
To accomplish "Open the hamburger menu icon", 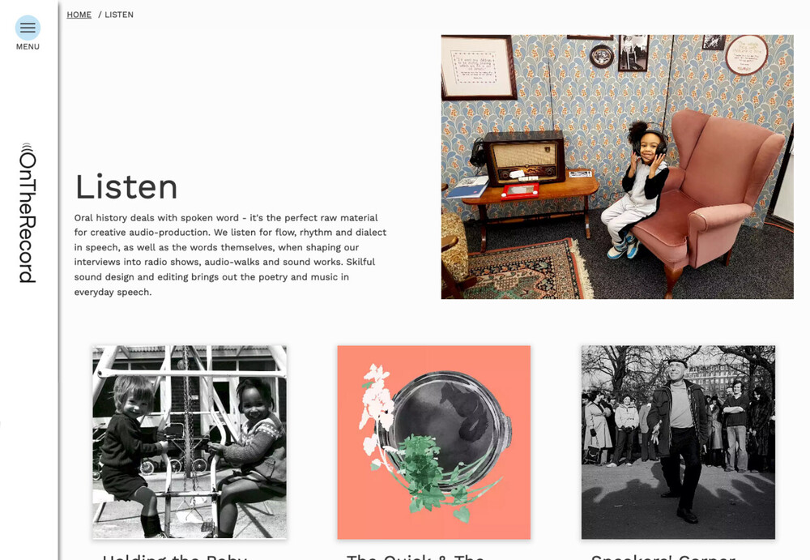I will 28,28.
